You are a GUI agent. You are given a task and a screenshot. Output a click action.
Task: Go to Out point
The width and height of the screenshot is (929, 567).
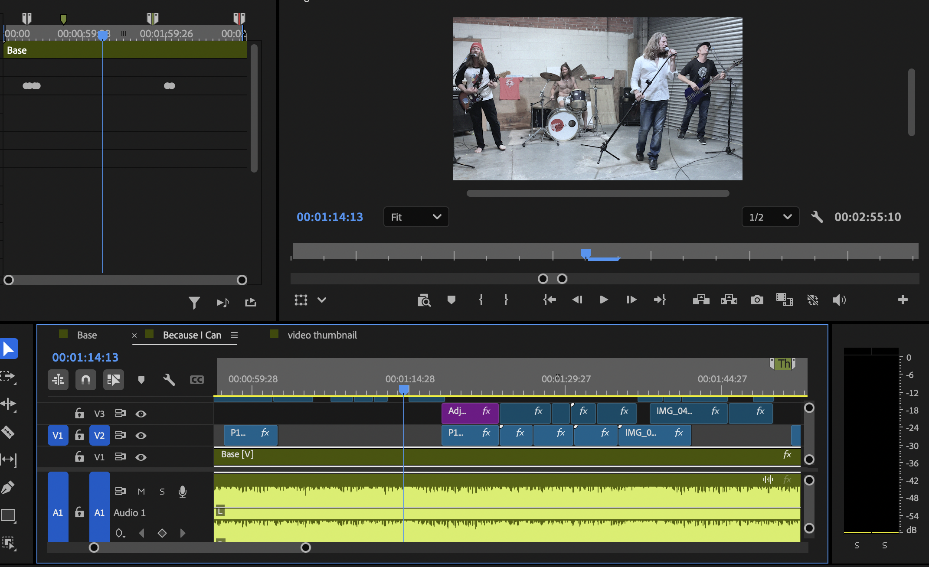click(660, 300)
